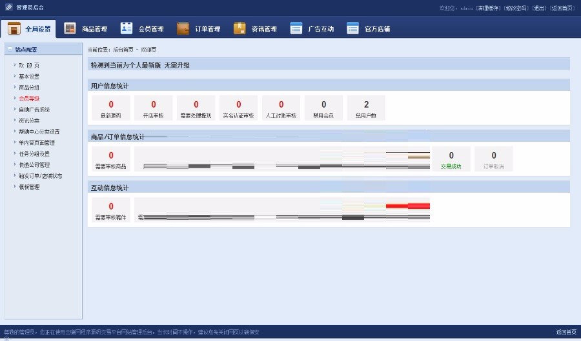Click the 检测到当前为个人最新版 notice
Image resolution: width=581 pixels, height=341 pixels.
click(329, 65)
